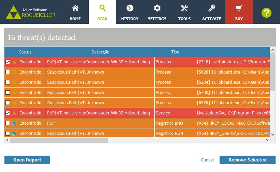Click the scroll down arrow of threat list
This screenshot has width=280, height=172.
(x=273, y=135)
